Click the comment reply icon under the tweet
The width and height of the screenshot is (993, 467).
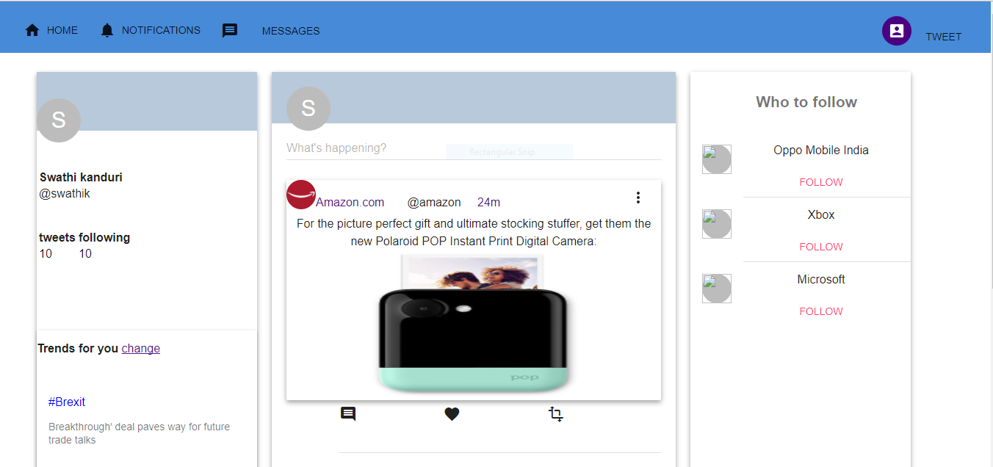[348, 414]
